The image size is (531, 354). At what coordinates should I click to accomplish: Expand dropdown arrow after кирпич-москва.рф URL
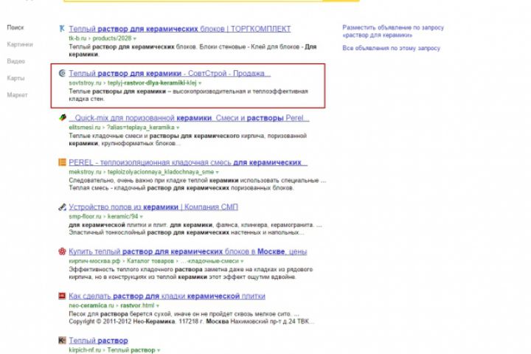pyautogui.click(x=242, y=261)
